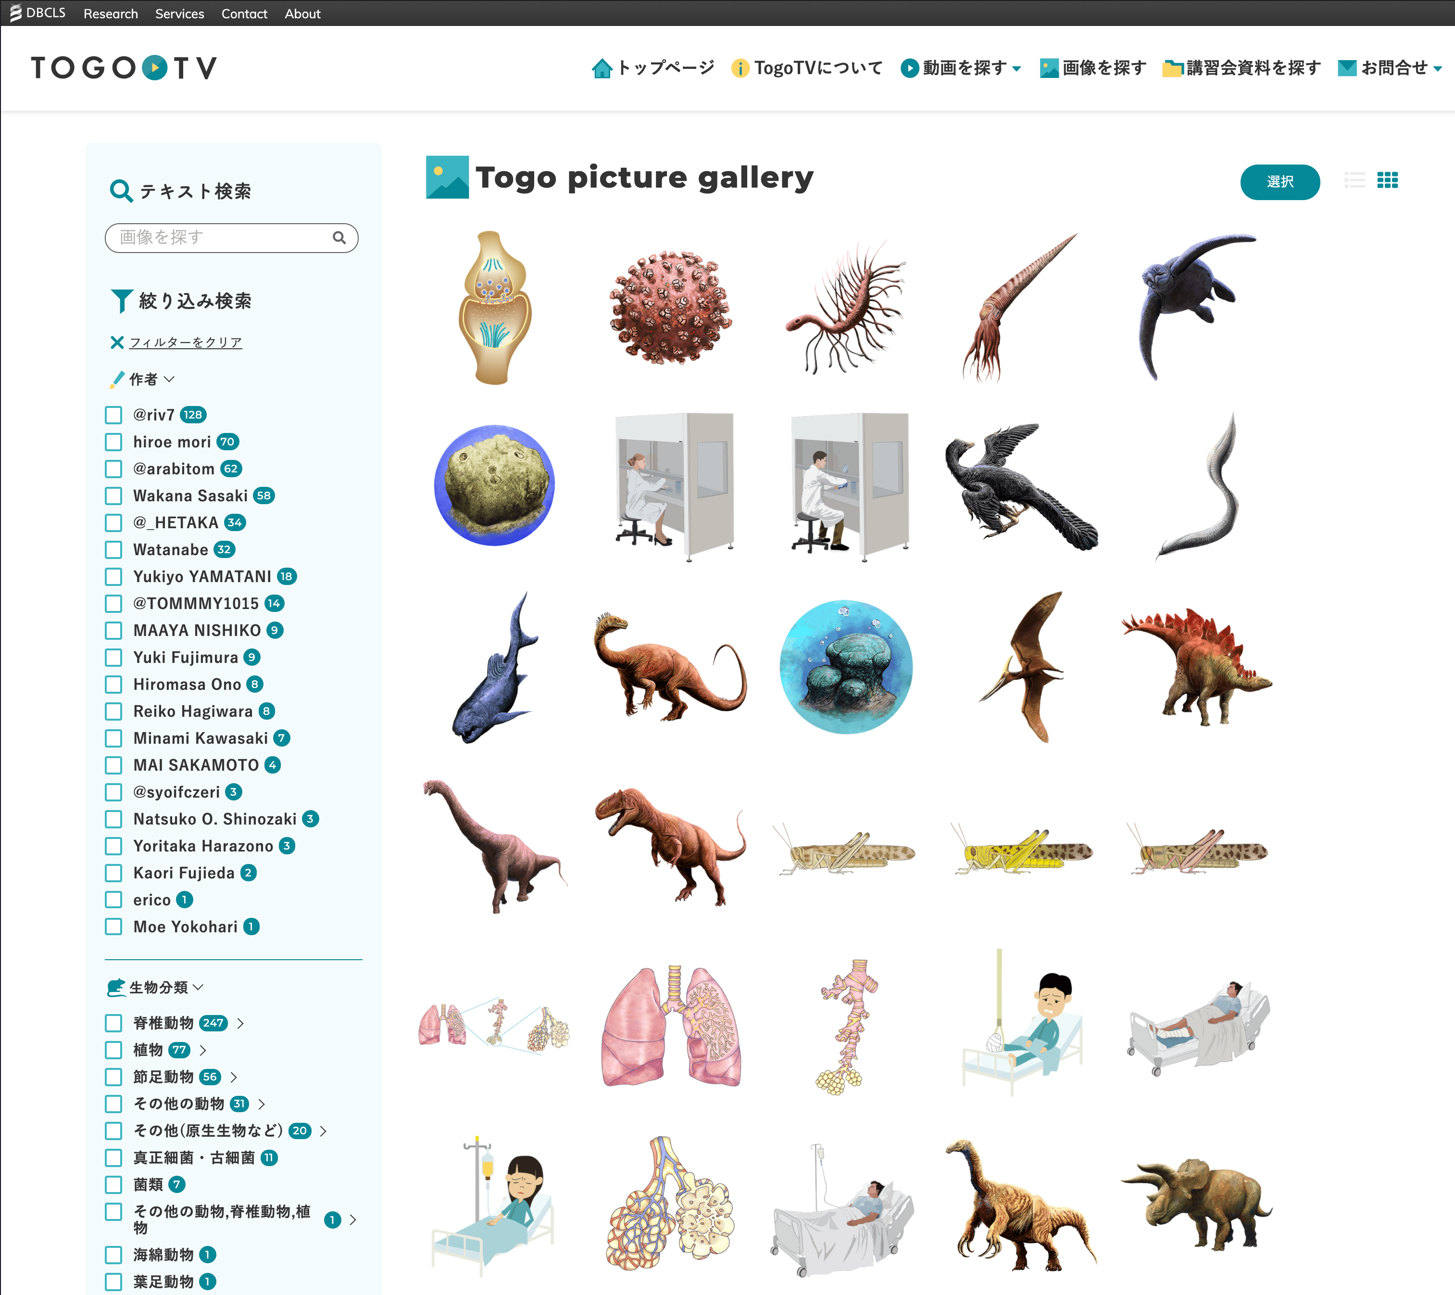Switch to list view layout icon
Image resolution: width=1455 pixels, height=1295 pixels.
1355,180
